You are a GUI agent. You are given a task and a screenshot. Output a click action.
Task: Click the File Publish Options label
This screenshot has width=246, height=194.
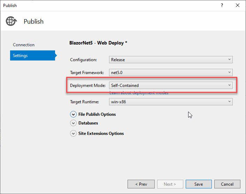point(97,114)
